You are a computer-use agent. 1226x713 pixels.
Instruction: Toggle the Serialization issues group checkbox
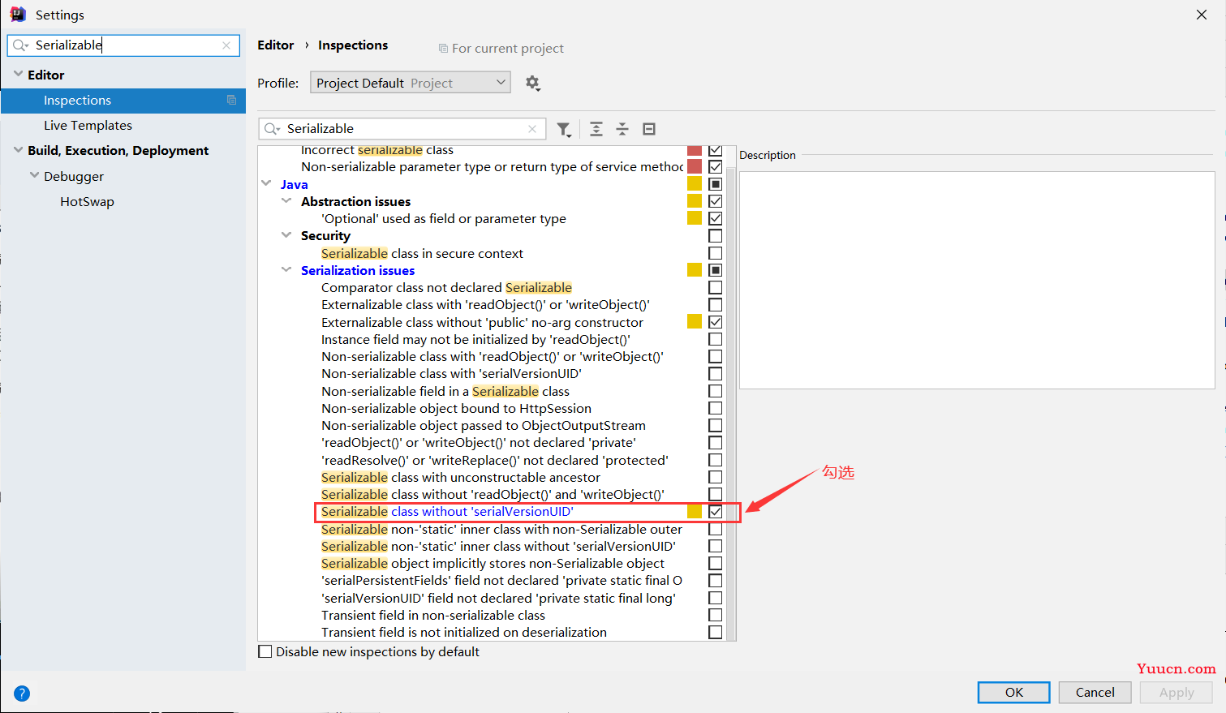pos(715,270)
